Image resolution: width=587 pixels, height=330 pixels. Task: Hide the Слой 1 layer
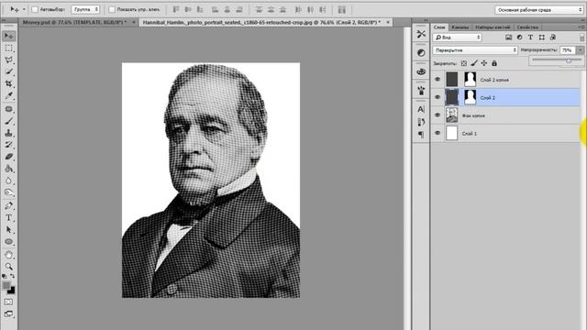tap(437, 133)
